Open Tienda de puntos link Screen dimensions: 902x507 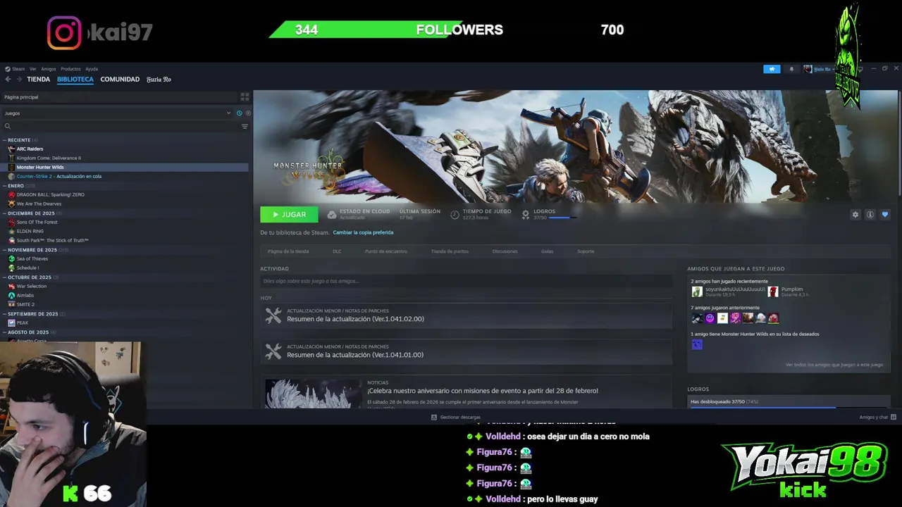coord(450,251)
